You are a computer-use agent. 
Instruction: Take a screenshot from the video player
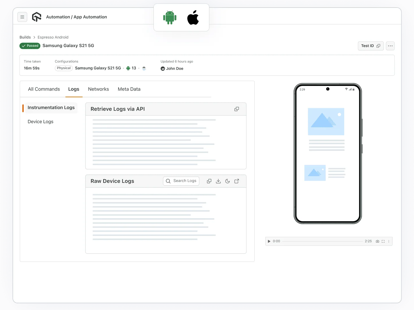pos(377,241)
